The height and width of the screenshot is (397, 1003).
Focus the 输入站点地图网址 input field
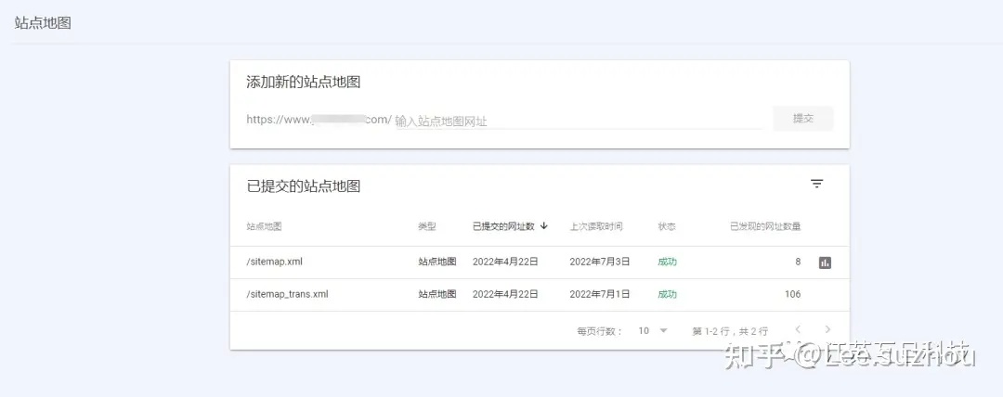pos(579,121)
